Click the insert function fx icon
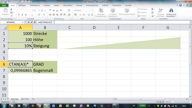This screenshot has width=192, height=108. [x=35, y=22]
